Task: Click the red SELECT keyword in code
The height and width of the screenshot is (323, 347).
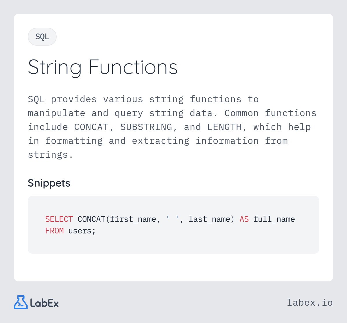Action: tap(59, 219)
